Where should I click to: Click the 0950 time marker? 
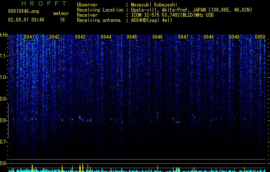pyautogui.click(x=260, y=37)
